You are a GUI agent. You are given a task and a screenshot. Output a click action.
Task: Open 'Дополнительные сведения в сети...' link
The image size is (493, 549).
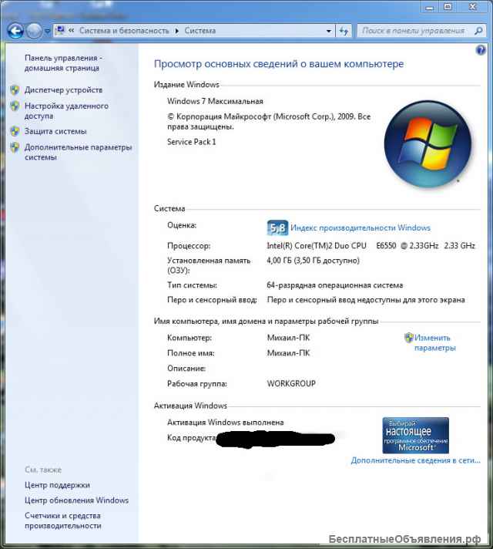416,460
